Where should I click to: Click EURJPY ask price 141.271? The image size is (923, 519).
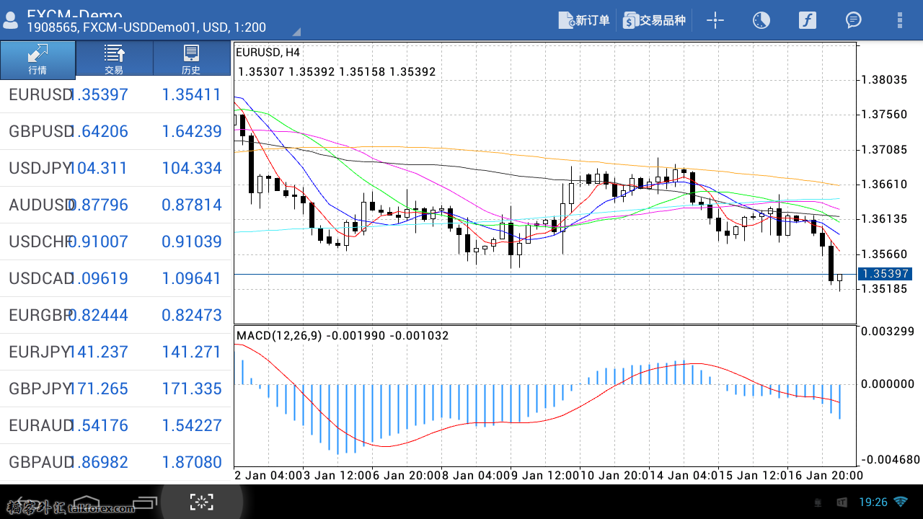[191, 352]
